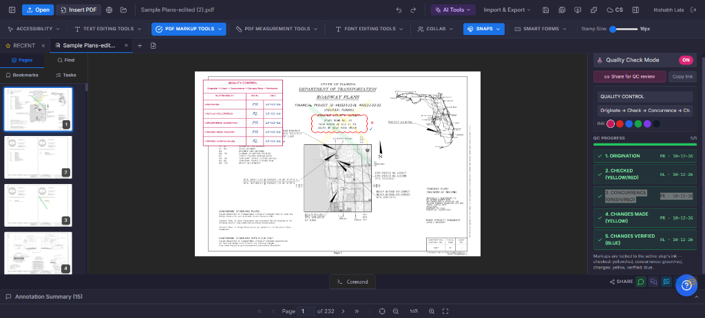Switch to the RECENT tab
The width and height of the screenshot is (705, 318).
(x=21, y=46)
